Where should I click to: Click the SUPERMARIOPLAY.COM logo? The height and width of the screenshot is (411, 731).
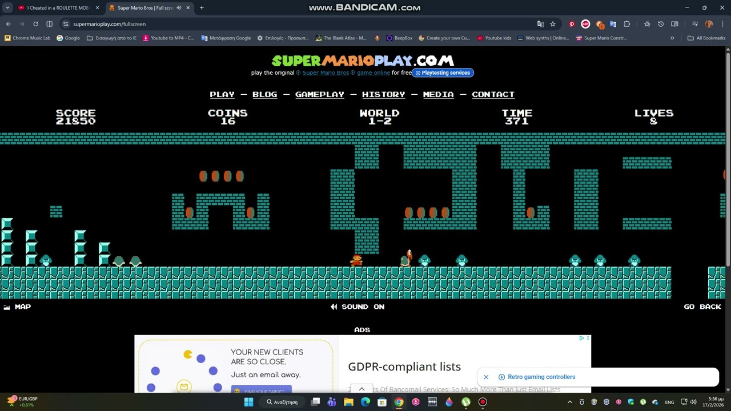pos(363,61)
